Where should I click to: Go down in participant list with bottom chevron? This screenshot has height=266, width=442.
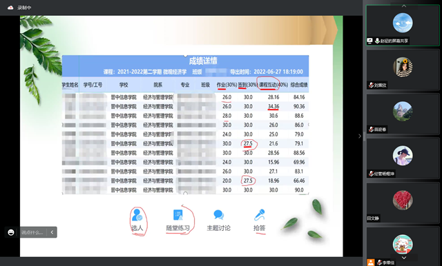pyautogui.click(x=403, y=258)
